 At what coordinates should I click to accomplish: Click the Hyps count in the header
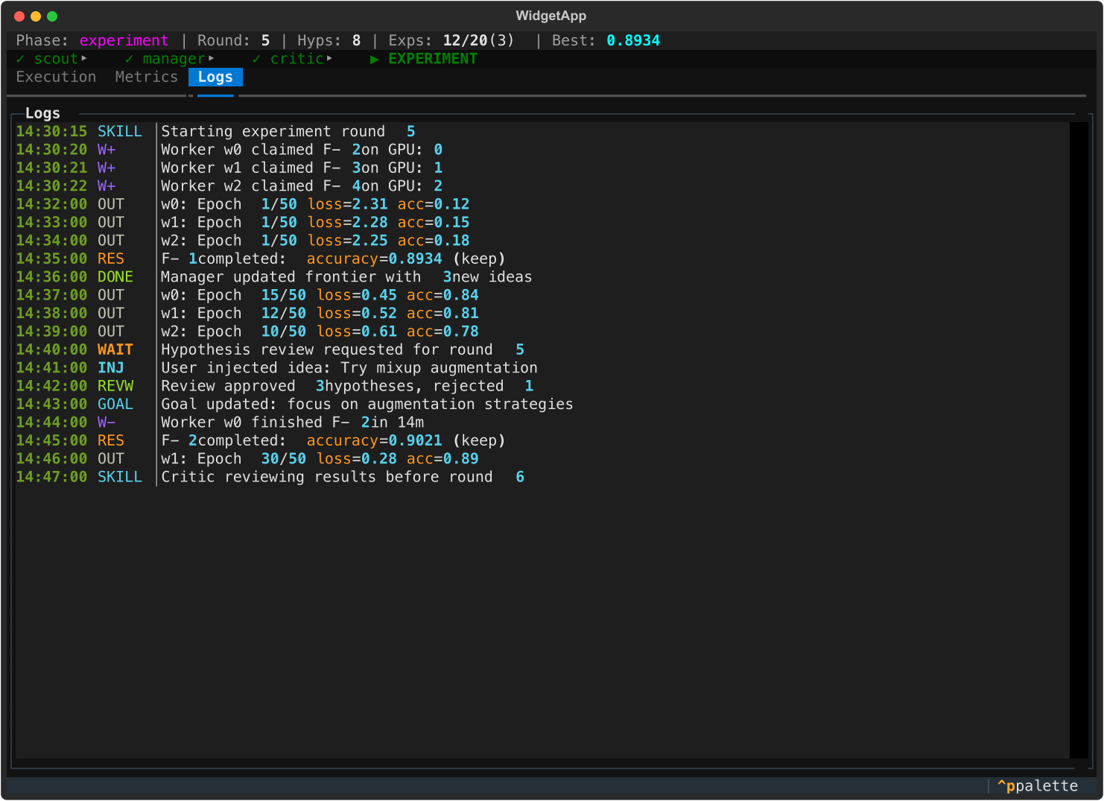(356, 40)
